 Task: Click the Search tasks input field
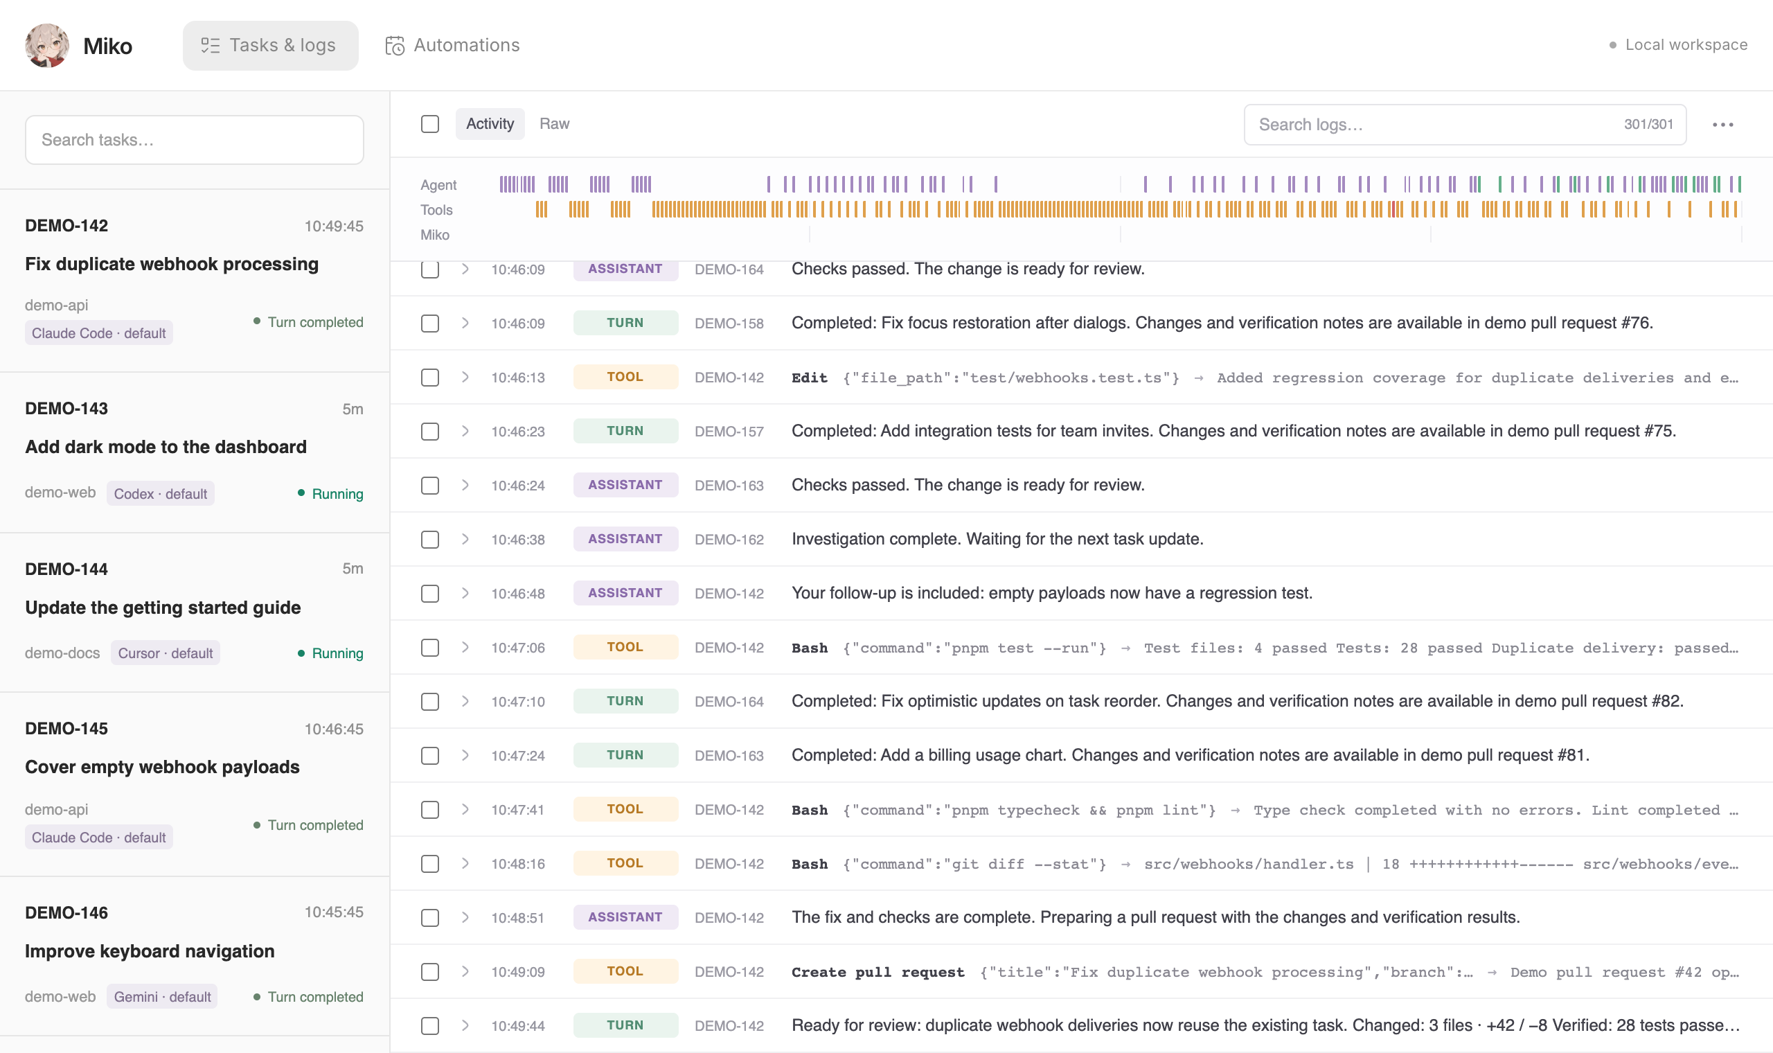click(x=195, y=140)
